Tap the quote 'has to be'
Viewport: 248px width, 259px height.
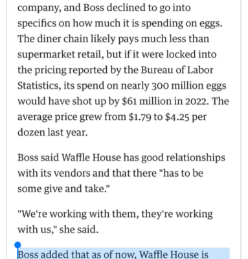pyautogui.click(x=182, y=173)
